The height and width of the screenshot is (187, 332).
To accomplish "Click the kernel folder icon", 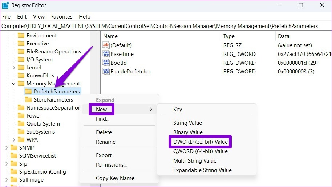I will pos(21,68).
